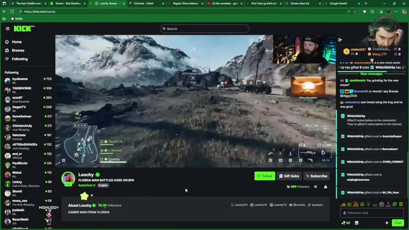Open the Browse page
This screenshot has width=409, height=230.
tap(18, 50)
